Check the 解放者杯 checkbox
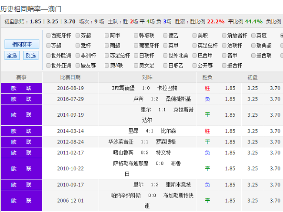283x212 pixels. coord(224,36)
